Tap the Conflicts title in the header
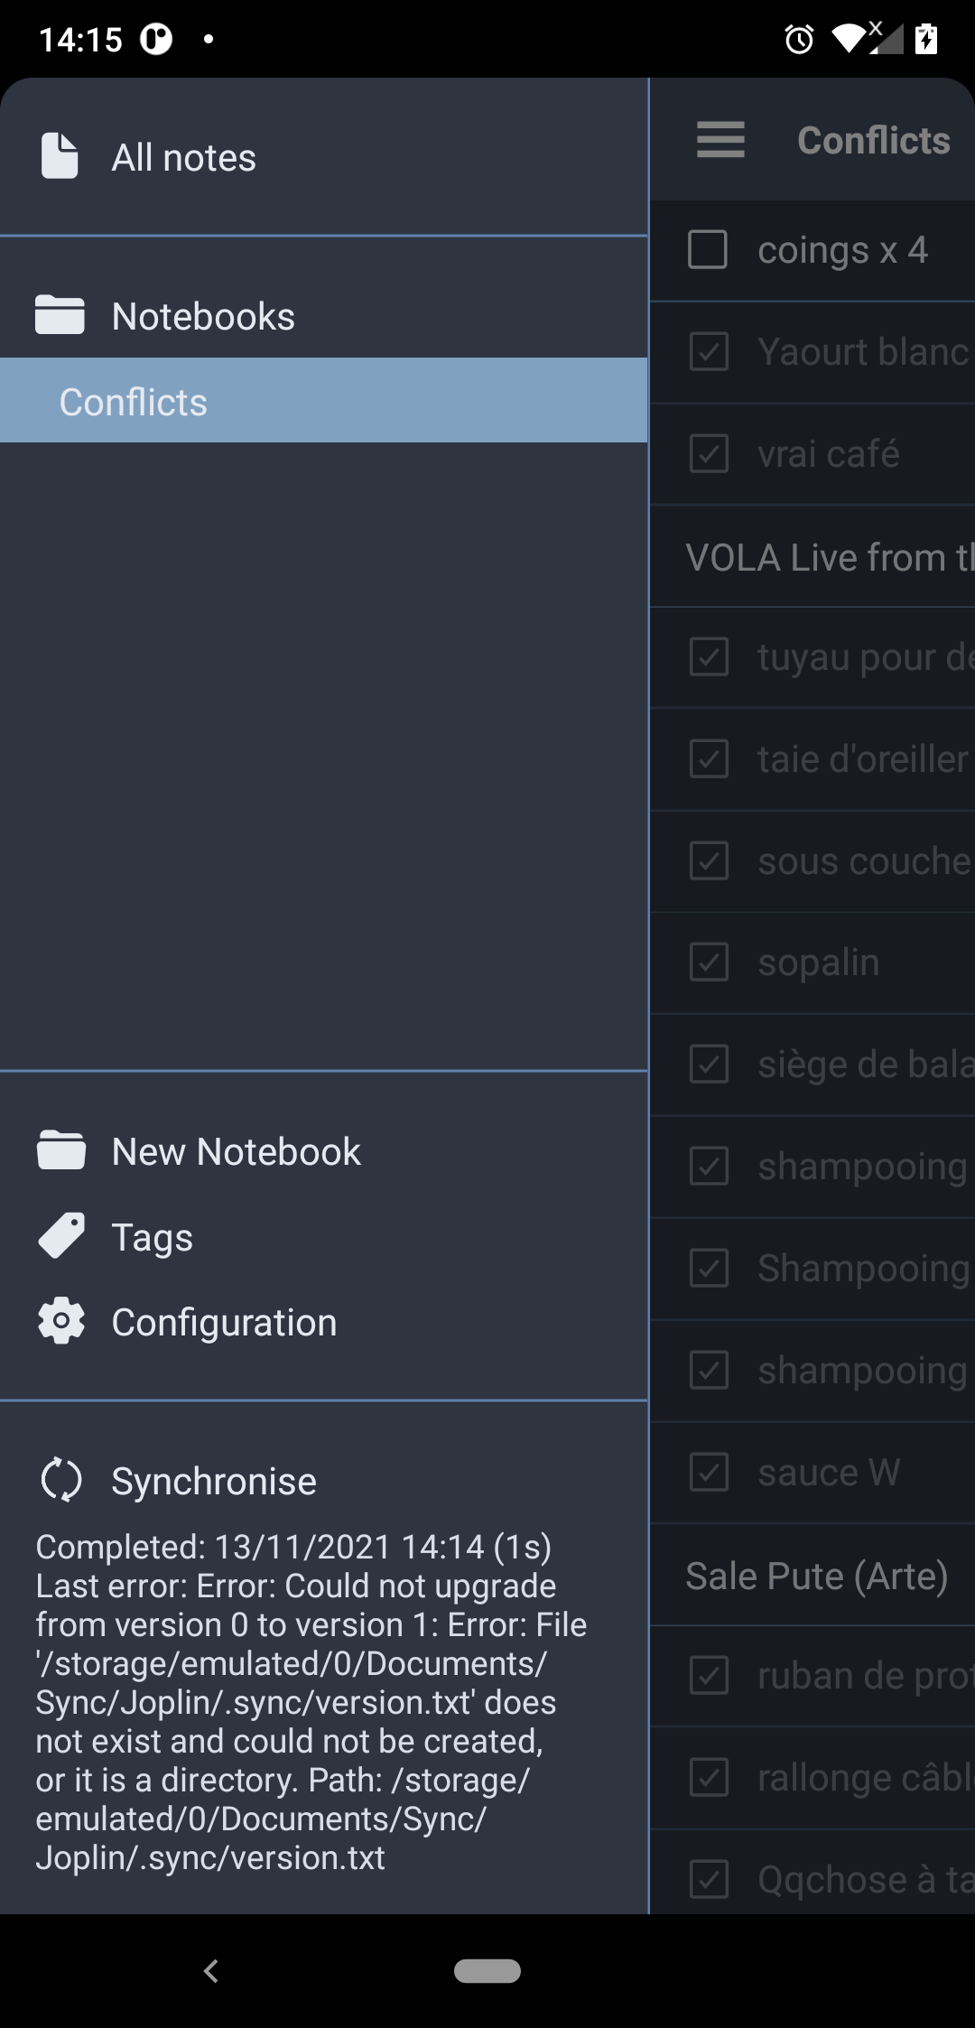 (872, 140)
